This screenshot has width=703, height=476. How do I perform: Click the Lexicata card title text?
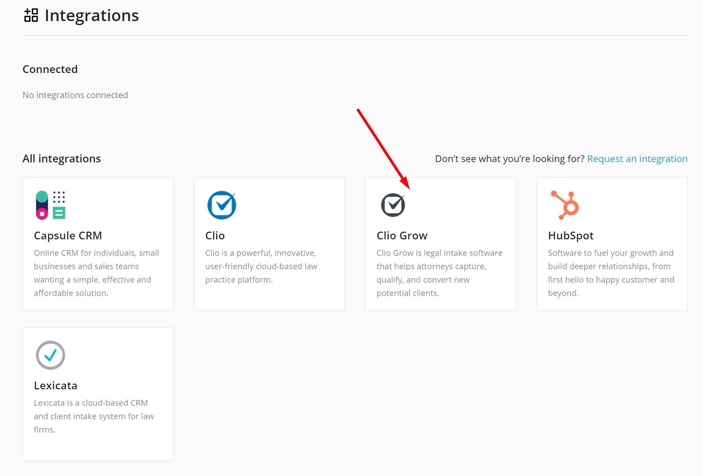coord(56,385)
